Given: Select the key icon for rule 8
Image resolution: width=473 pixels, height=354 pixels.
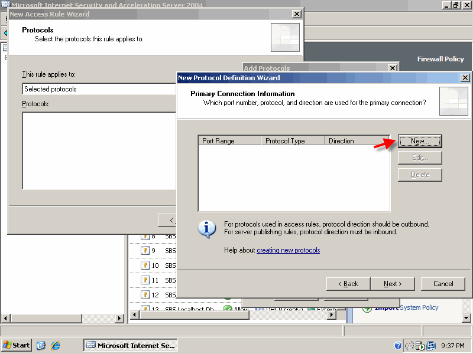Looking at the screenshot, I should 145,237.
